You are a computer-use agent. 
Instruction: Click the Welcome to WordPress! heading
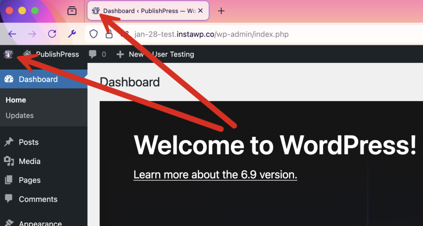275,145
